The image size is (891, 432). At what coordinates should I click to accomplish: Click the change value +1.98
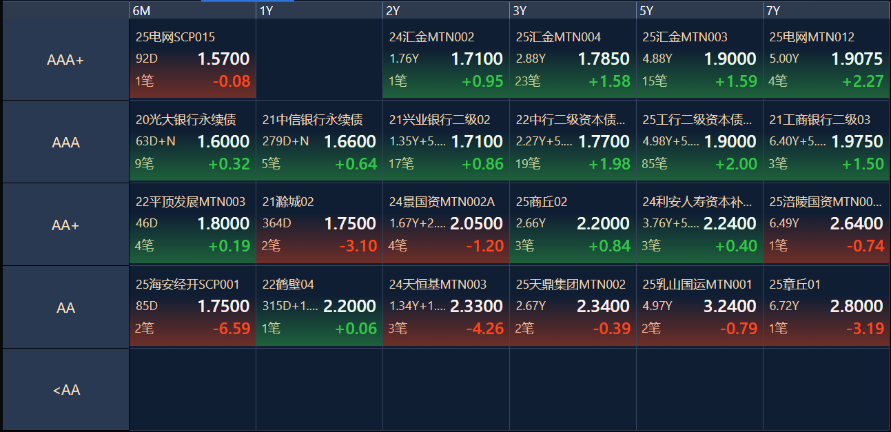point(609,164)
